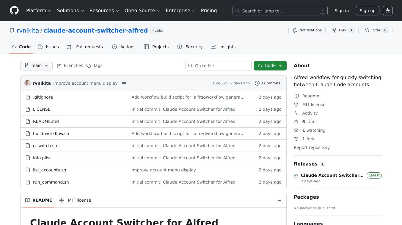Image resolution: width=402 pixels, height=225 pixels.
Task: Click the Sign up button
Action: tap(368, 10)
